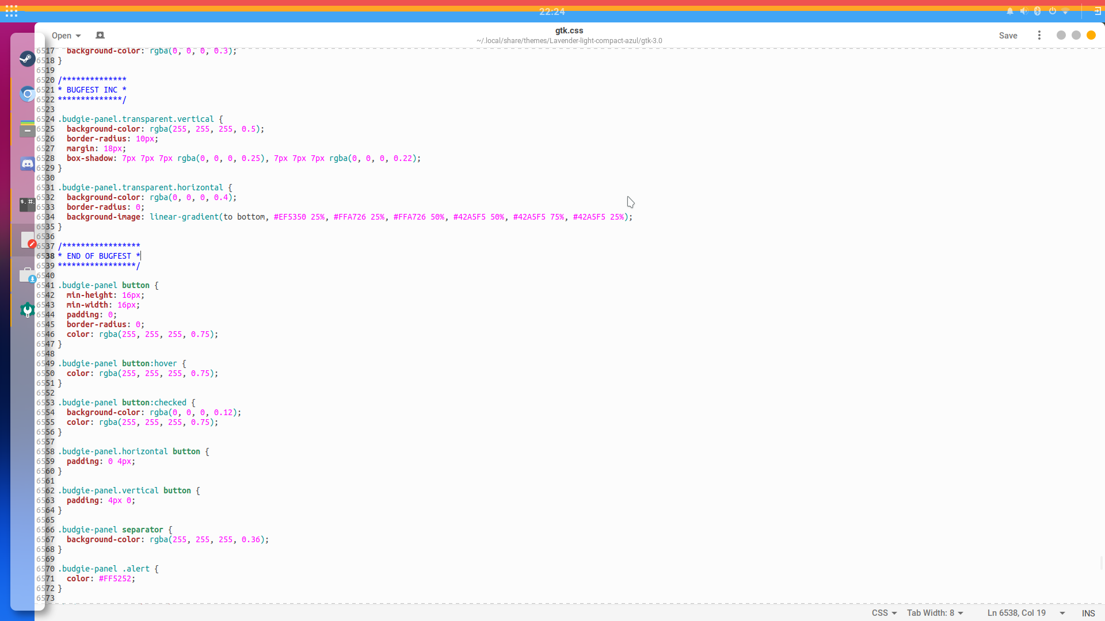Click the vertical scrollbar handle at right edge
This screenshot has height=621, width=1105.
point(1102,562)
